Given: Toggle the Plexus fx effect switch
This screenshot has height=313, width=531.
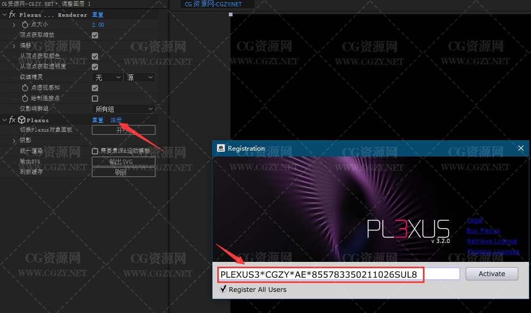Looking at the screenshot, I should [12, 120].
